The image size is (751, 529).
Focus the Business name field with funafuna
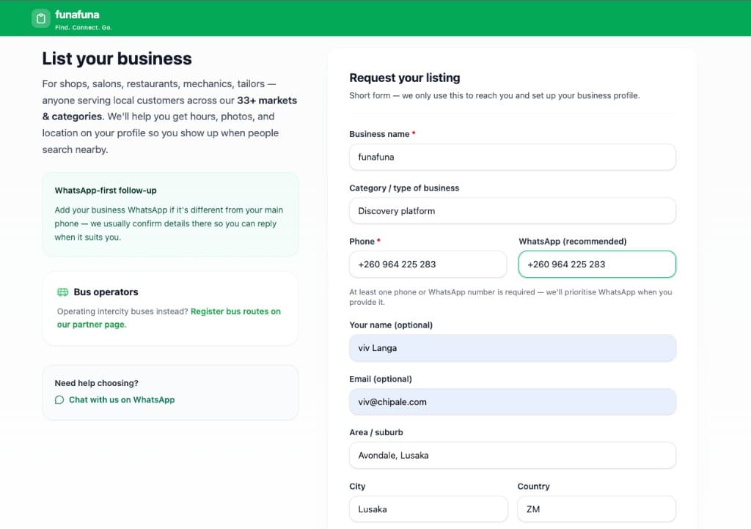[513, 157]
